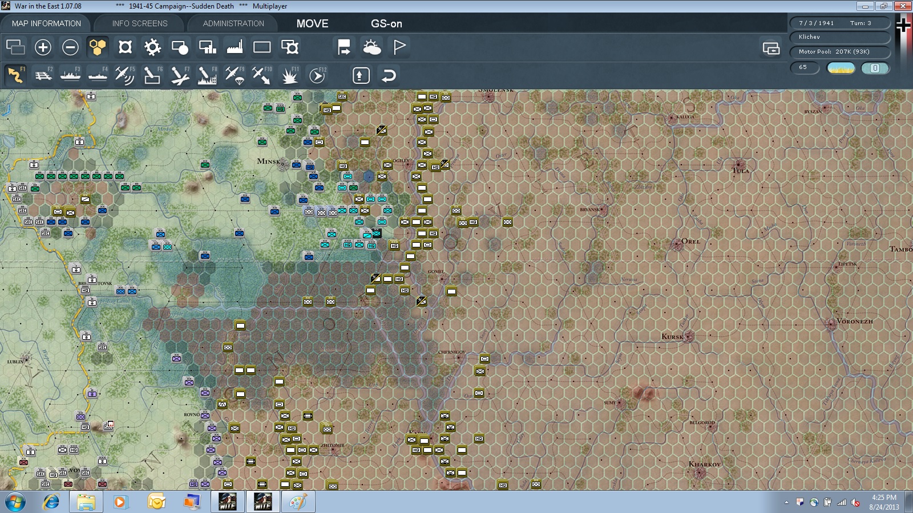Screen dimensions: 913x513
Task: Click the empty rectangle toolbar icon
Action: 262,47
